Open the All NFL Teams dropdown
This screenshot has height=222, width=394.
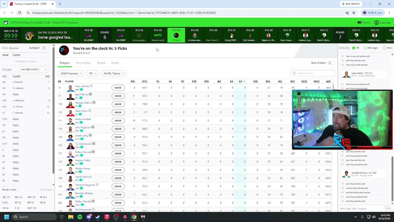(114, 73)
